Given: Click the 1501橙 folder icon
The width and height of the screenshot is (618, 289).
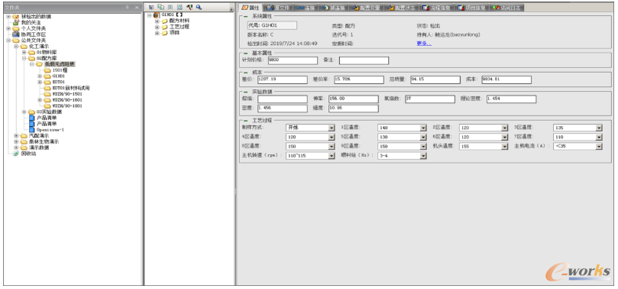Looking at the screenshot, I should [x=47, y=70].
